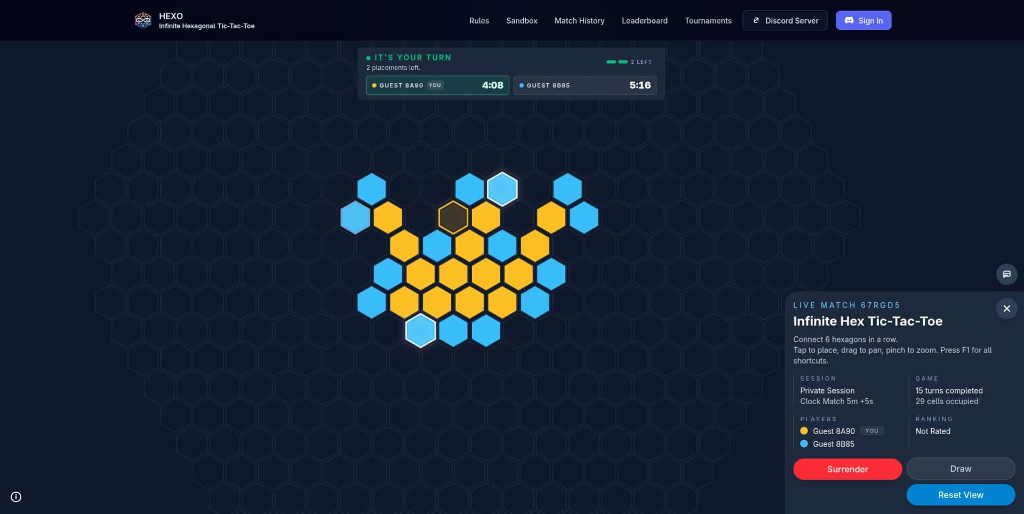Click "Not Rated" ranking text
The width and height of the screenshot is (1024, 514).
(x=933, y=431)
